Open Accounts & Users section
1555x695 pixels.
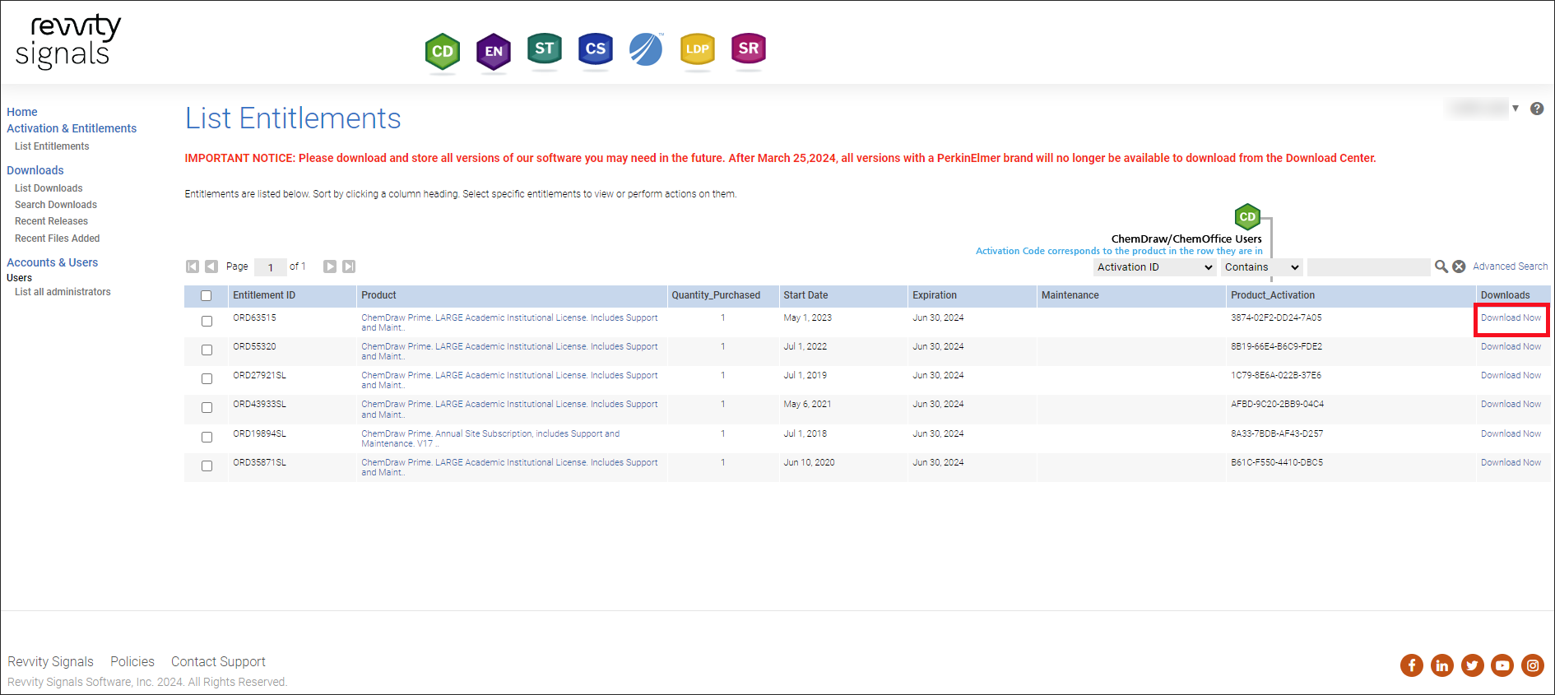[53, 262]
